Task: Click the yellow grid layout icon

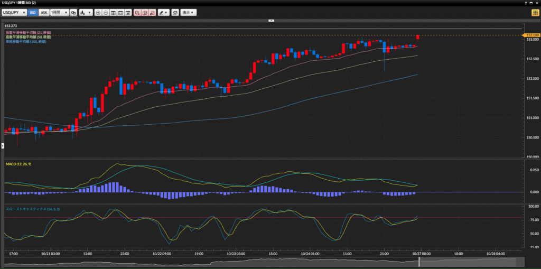Action: pyautogui.click(x=535, y=12)
